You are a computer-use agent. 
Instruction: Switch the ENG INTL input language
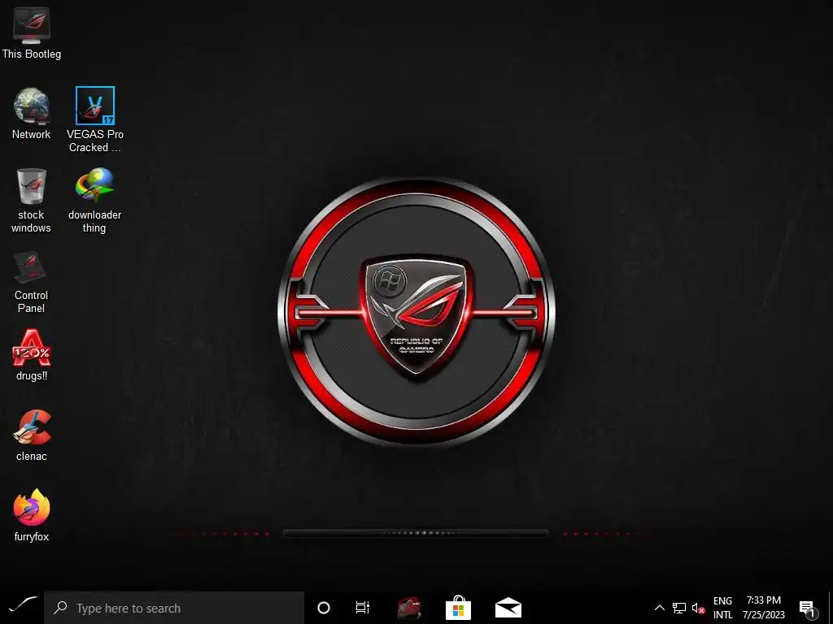point(722,608)
